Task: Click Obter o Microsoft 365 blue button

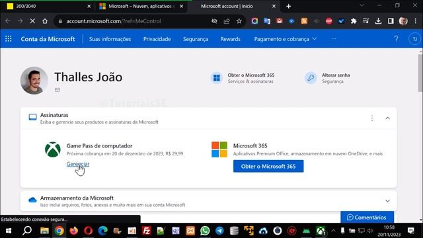Action: pos(268,166)
